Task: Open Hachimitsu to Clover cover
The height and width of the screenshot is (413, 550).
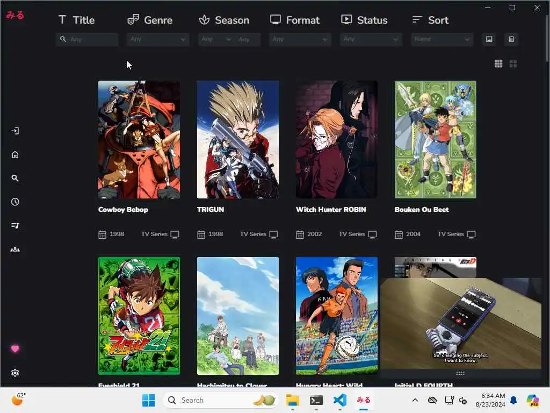Action: (x=238, y=316)
